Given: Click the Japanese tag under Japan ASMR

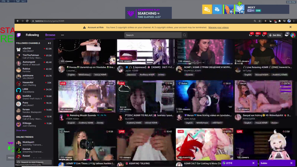Looking at the screenshot, I should click(x=131, y=75).
